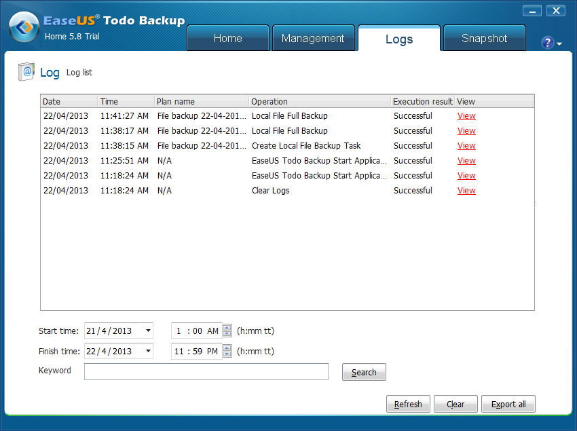Click the Operation column header
This screenshot has height=431, width=577.
pos(320,101)
